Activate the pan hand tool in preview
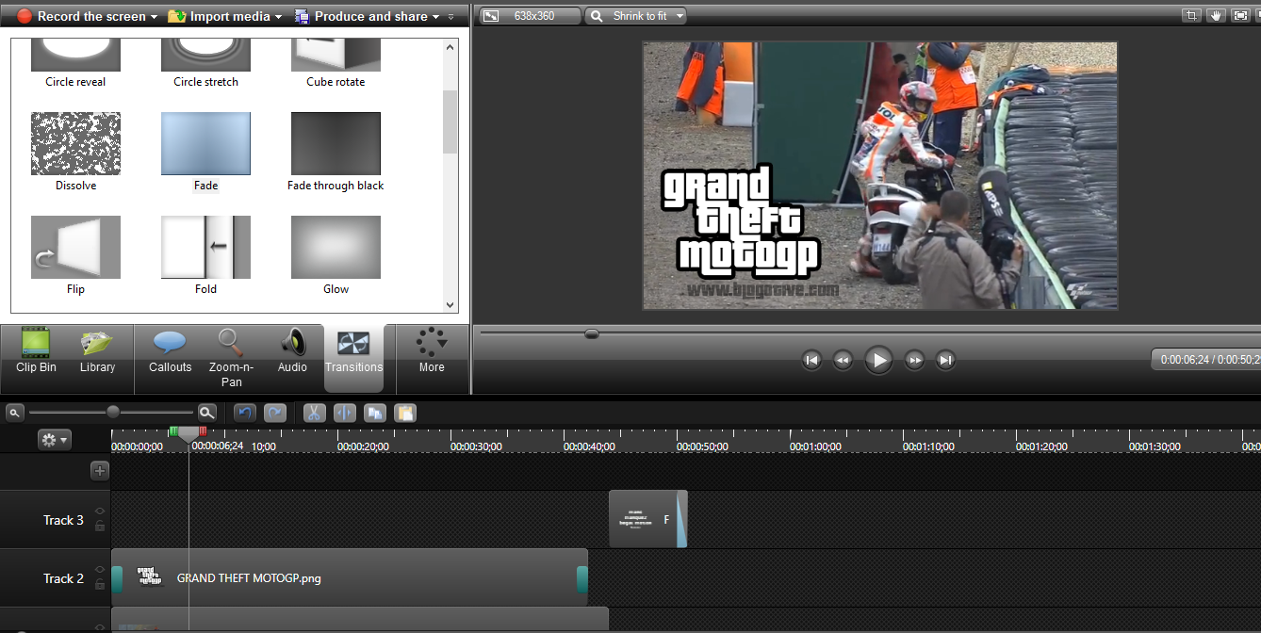The image size is (1261, 633). [1216, 15]
